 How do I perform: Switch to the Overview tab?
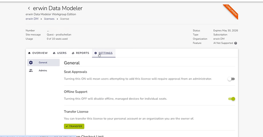38,53
